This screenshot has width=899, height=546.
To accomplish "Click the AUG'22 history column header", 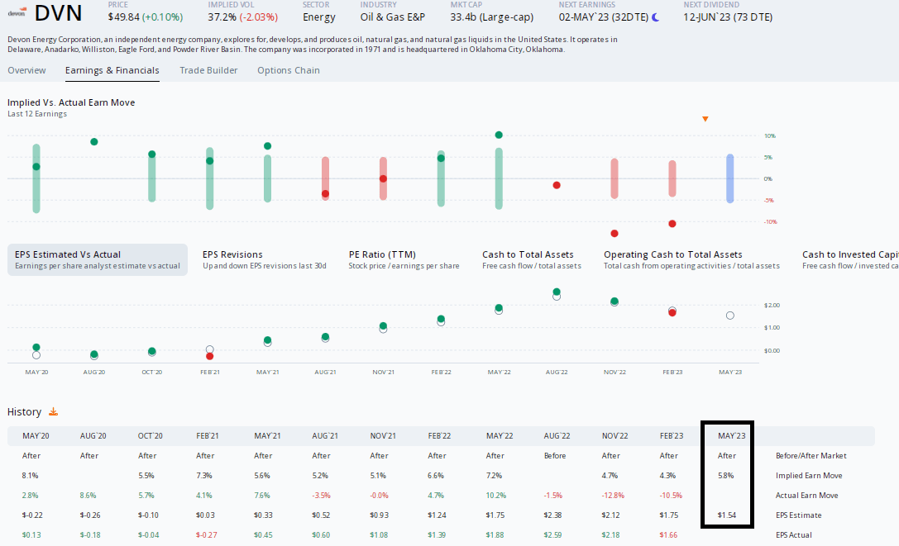I will pos(557,435).
